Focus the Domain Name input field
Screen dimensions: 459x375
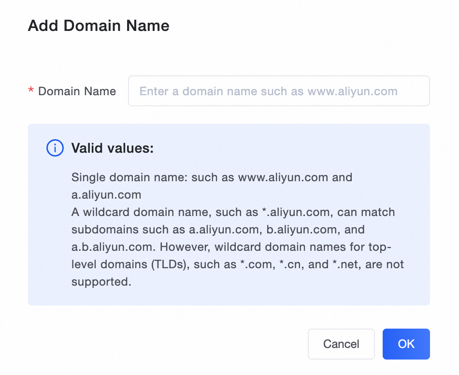279,91
